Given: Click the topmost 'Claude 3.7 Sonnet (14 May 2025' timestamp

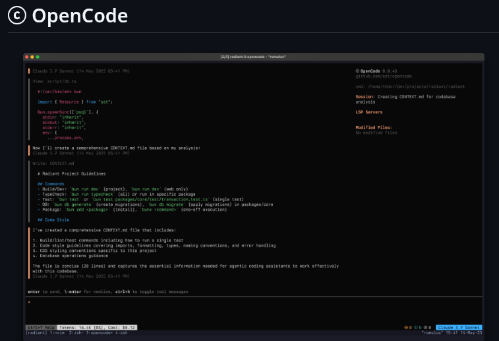Looking at the screenshot, I should pos(81,71).
